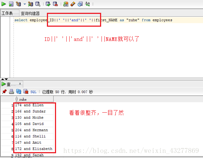The height and width of the screenshot is (158, 203).
Task: Click 'employees' table name in the query
Action: [162, 20]
